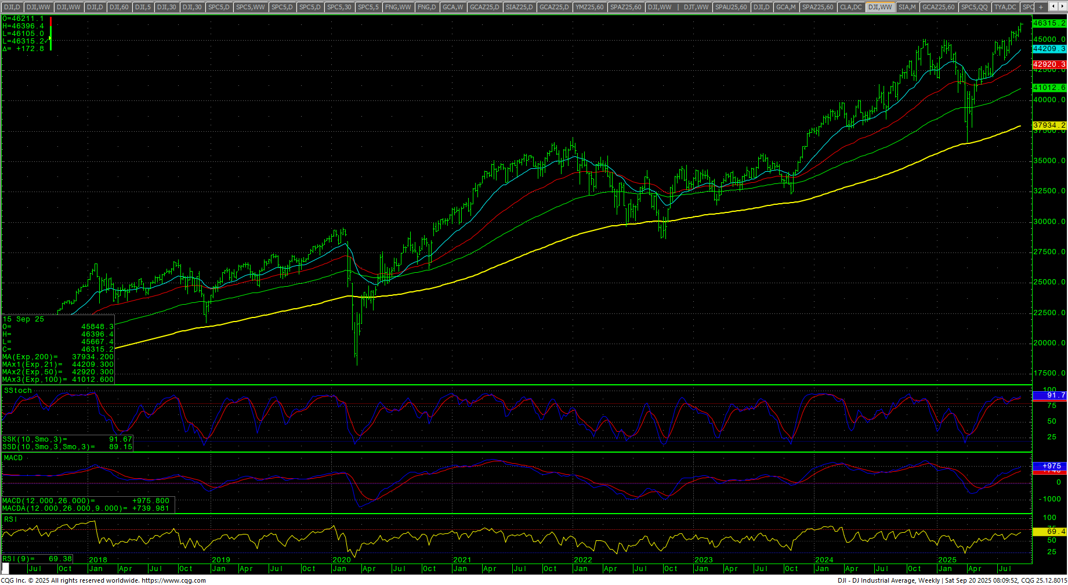Click the MACD study label

(x=13, y=458)
